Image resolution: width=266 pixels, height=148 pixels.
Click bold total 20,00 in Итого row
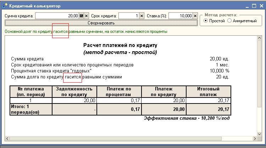click(x=164, y=109)
